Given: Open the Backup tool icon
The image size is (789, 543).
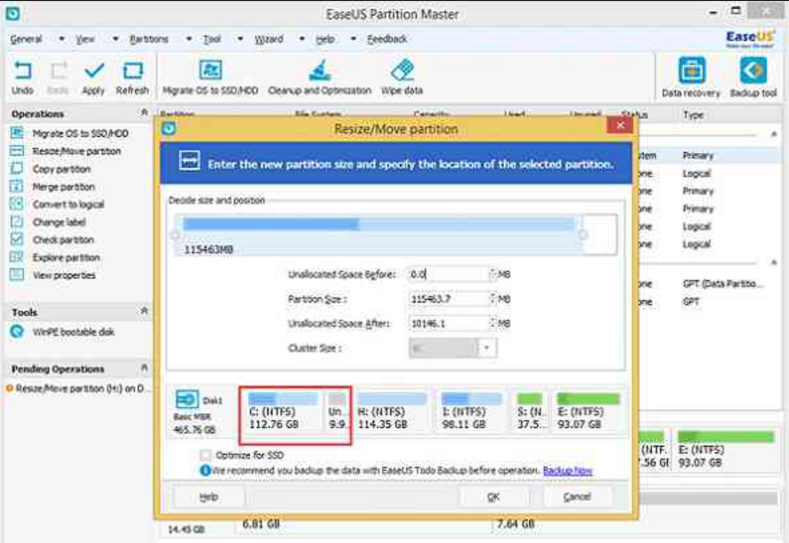Looking at the screenshot, I should point(753,70).
